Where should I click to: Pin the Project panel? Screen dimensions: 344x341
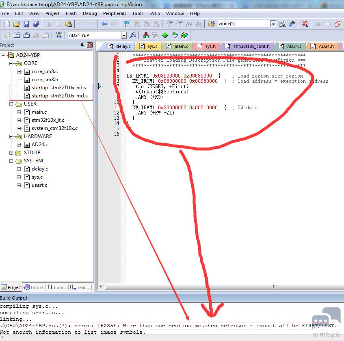82,45
